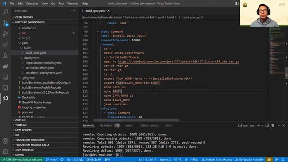Open the Gradle elephant view

tap(5, 66)
